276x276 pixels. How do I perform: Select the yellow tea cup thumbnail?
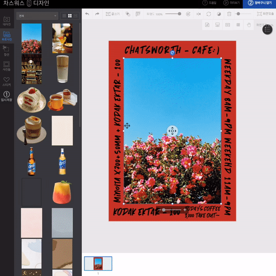coord(62,100)
